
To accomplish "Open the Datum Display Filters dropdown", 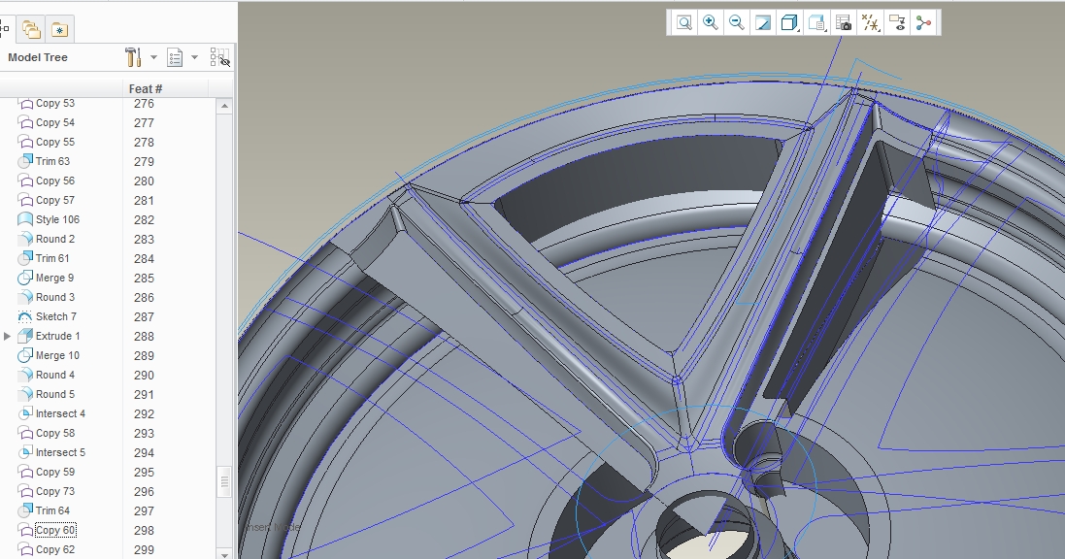I will (870, 22).
